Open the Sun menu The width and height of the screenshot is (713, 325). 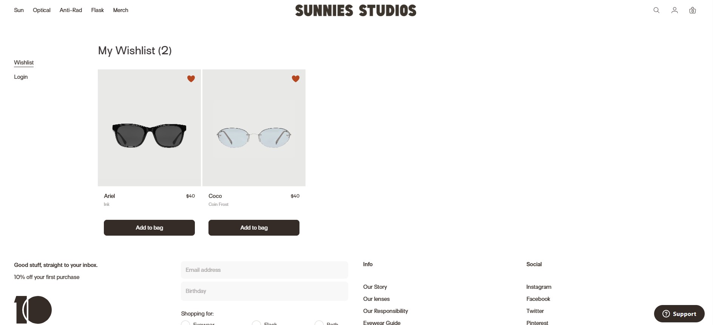(x=19, y=10)
